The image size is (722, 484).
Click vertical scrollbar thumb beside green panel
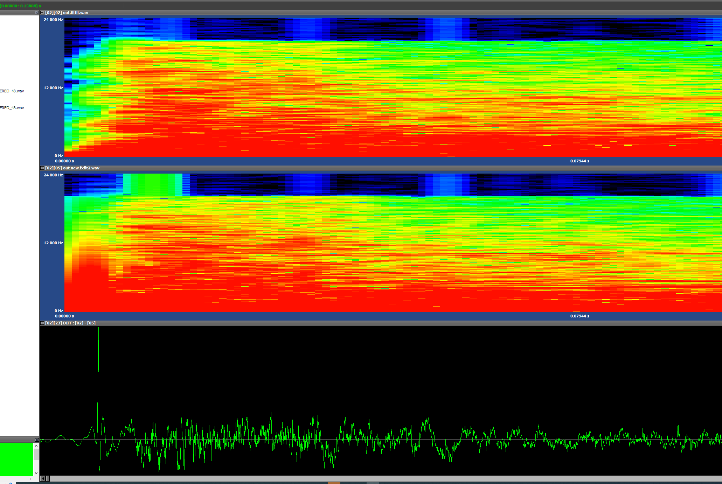pyautogui.click(x=36, y=455)
